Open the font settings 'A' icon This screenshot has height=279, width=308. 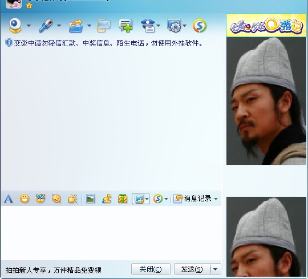(9, 199)
